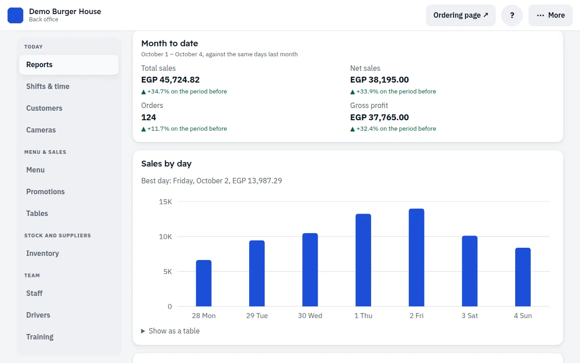Click the Sales by day heading
Screen dimensions: 580x363
pyautogui.click(x=166, y=164)
